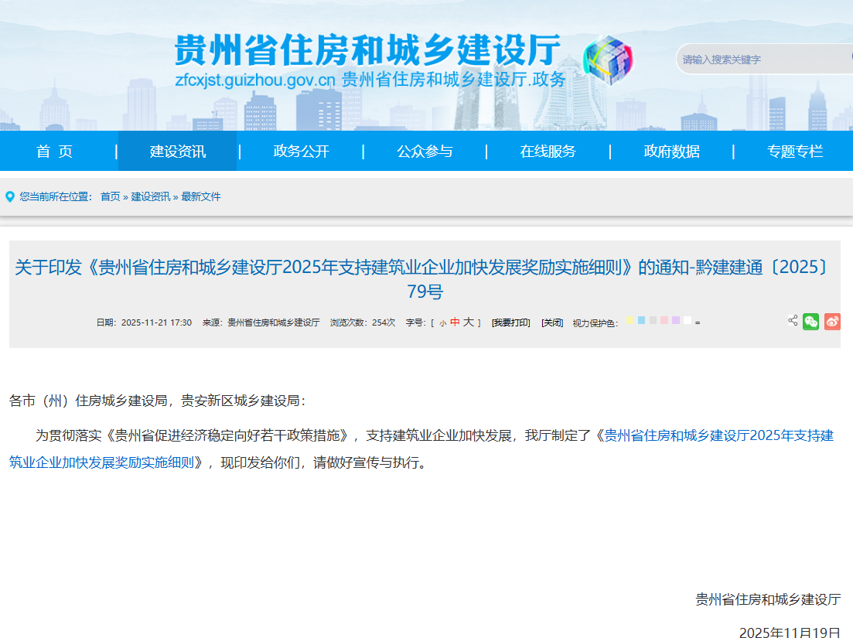This screenshot has height=638, width=853.
Task: Choose the yellow eye-protection color swatch
Action: (630, 320)
